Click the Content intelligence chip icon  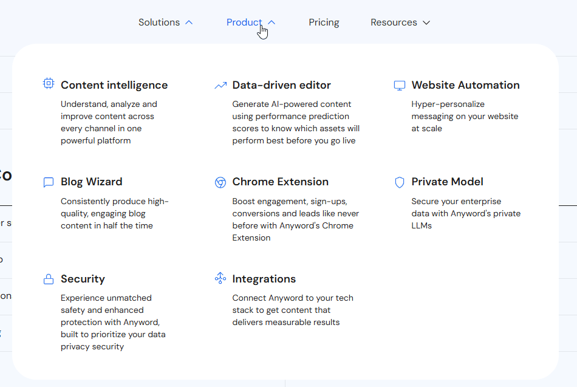click(49, 84)
